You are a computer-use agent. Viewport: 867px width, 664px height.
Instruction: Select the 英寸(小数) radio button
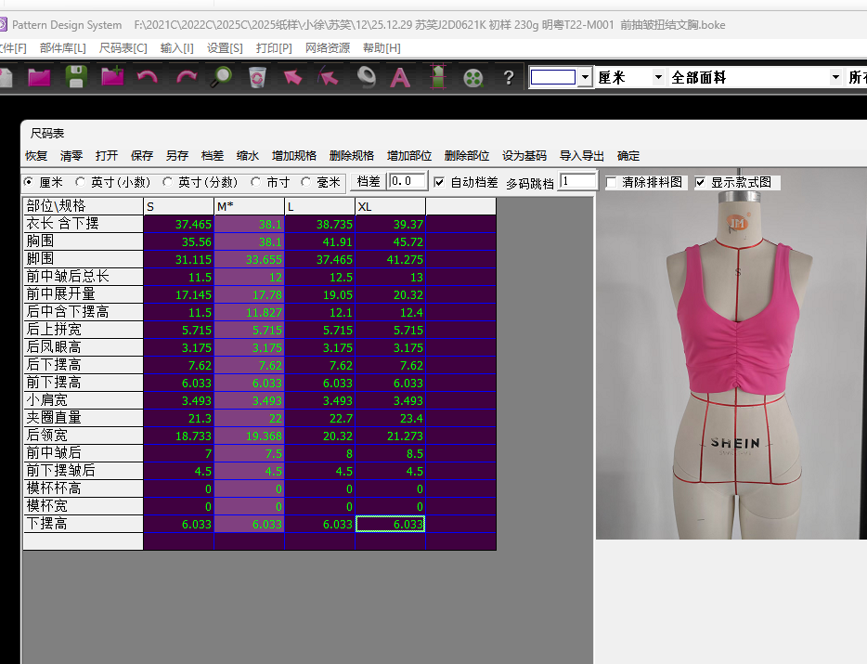[x=81, y=182]
